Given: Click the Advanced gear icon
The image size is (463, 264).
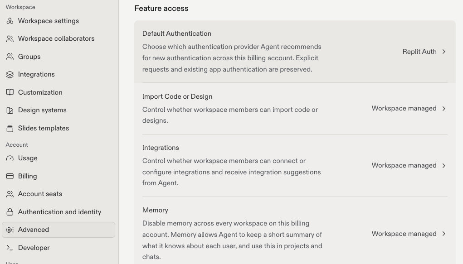Looking at the screenshot, I should 10,230.
